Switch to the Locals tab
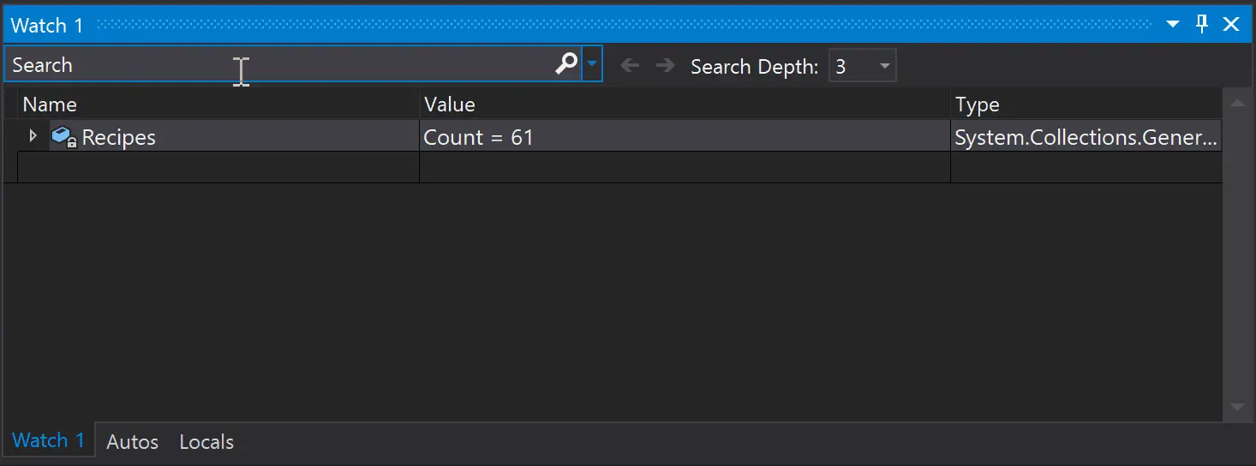Screen dimensions: 1256x466 [206, 442]
